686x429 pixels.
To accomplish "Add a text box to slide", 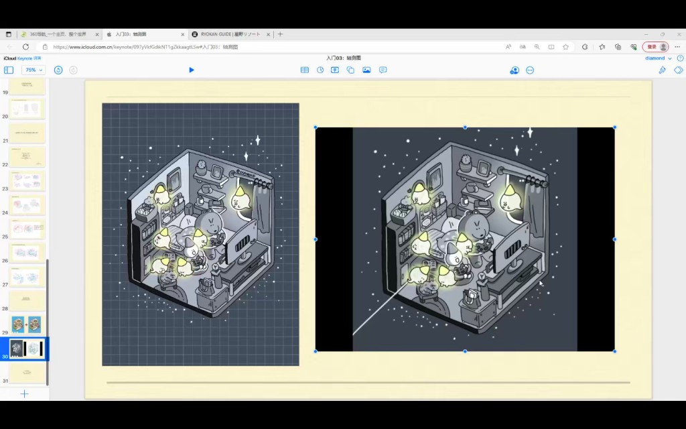I will coord(335,70).
